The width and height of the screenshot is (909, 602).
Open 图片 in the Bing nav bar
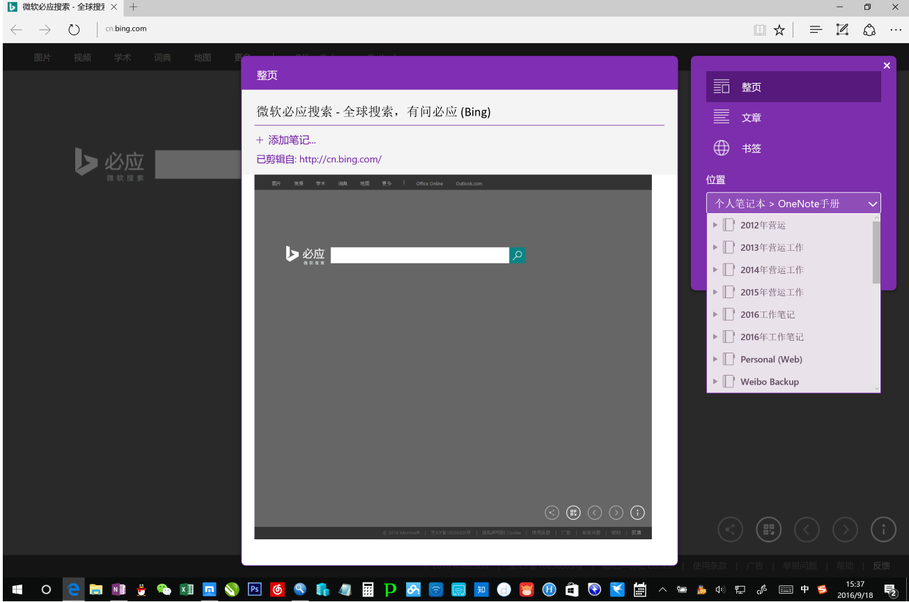click(x=42, y=58)
